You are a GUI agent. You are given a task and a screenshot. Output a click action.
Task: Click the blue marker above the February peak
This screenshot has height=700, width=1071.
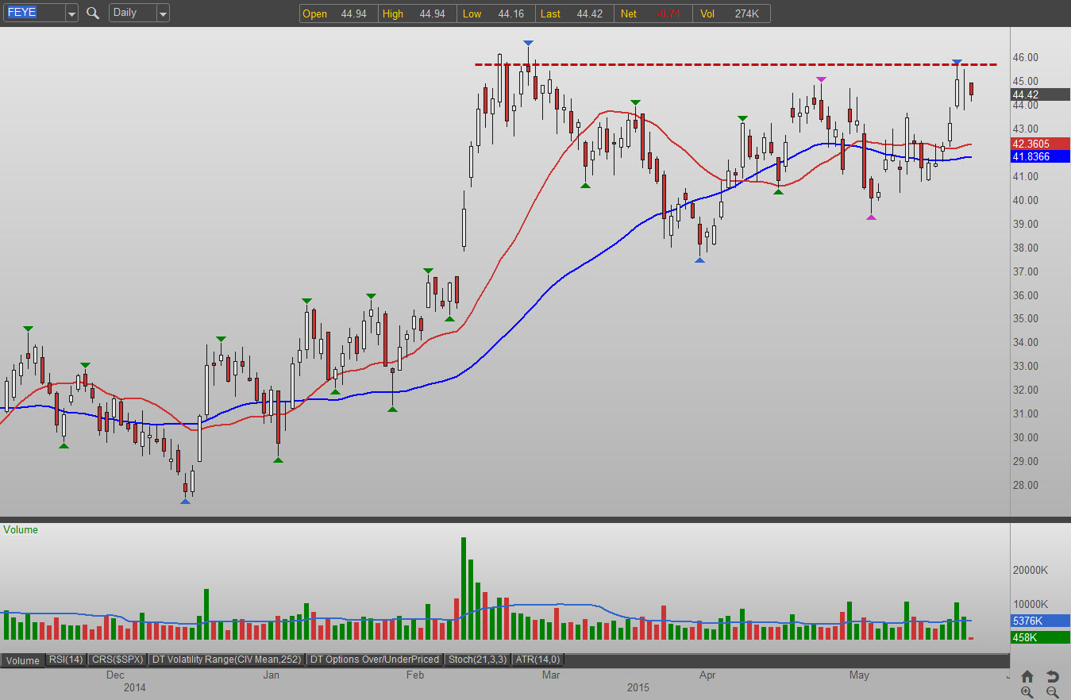(x=529, y=43)
